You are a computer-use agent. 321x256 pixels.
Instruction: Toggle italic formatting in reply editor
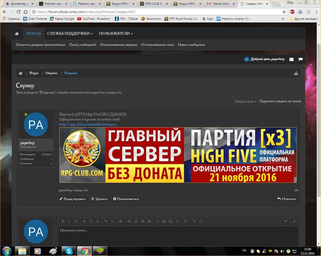(x=69, y=221)
